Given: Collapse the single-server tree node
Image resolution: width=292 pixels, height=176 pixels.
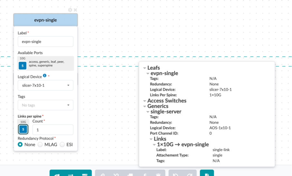Looking at the screenshot, I should (148, 112).
